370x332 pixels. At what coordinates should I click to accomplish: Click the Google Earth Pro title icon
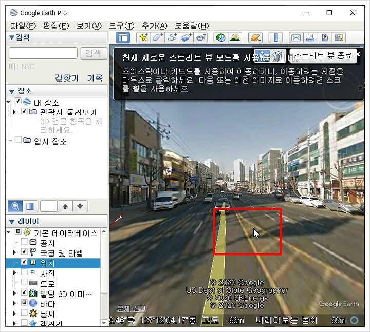coord(14,13)
